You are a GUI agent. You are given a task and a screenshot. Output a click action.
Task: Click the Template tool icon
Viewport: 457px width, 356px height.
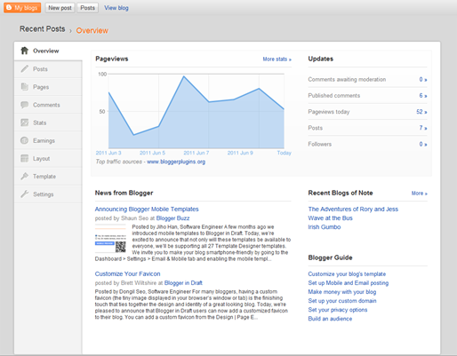(x=25, y=177)
